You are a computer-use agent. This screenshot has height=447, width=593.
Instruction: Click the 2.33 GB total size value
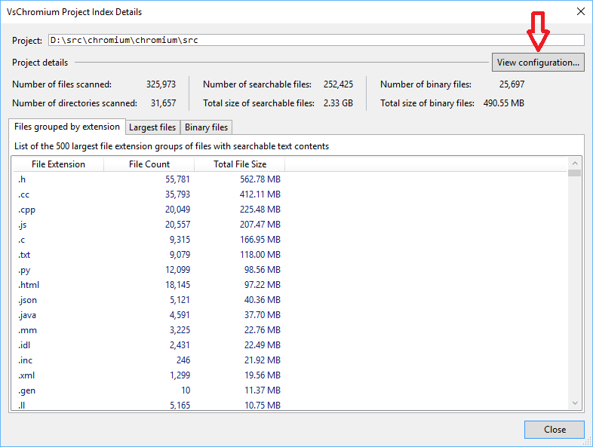coord(338,103)
